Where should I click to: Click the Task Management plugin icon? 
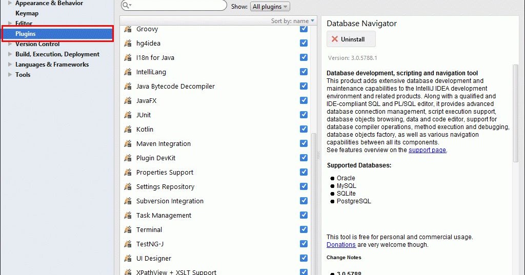128,216
